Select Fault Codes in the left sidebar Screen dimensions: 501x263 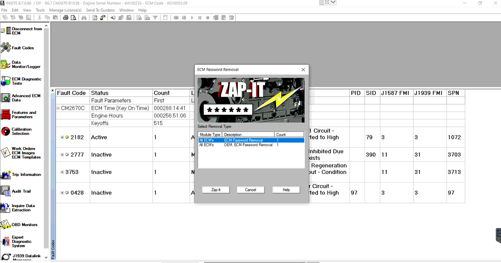tap(24, 47)
